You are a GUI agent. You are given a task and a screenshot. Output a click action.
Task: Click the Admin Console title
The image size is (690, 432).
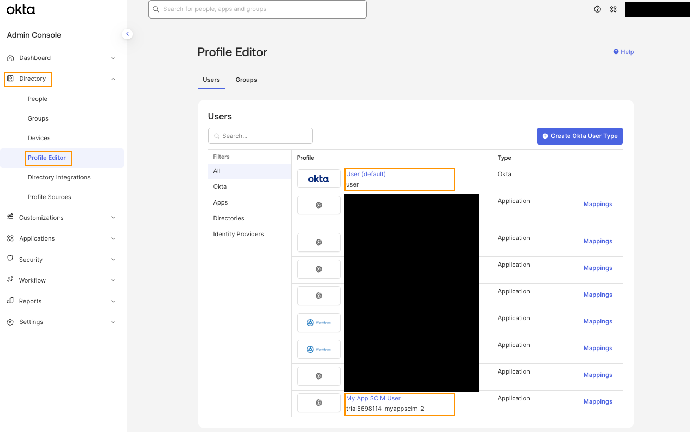pos(34,35)
